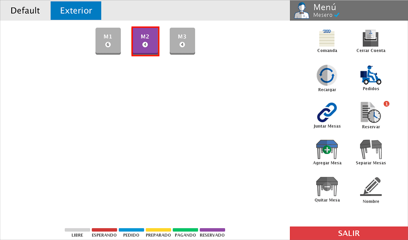The width and height of the screenshot is (408, 240).
Task: Switch to the Default tab
Action: click(x=25, y=11)
